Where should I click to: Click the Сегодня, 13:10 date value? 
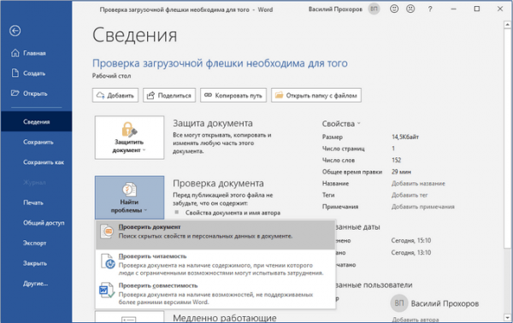(411, 253)
